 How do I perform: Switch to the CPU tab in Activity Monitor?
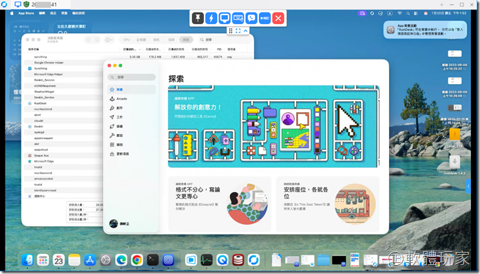click(x=127, y=39)
